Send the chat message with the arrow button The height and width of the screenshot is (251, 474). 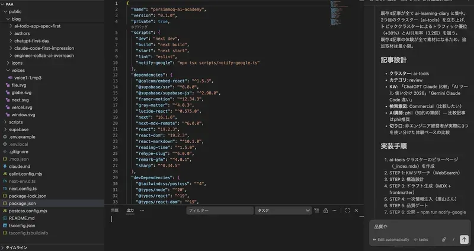point(464,240)
